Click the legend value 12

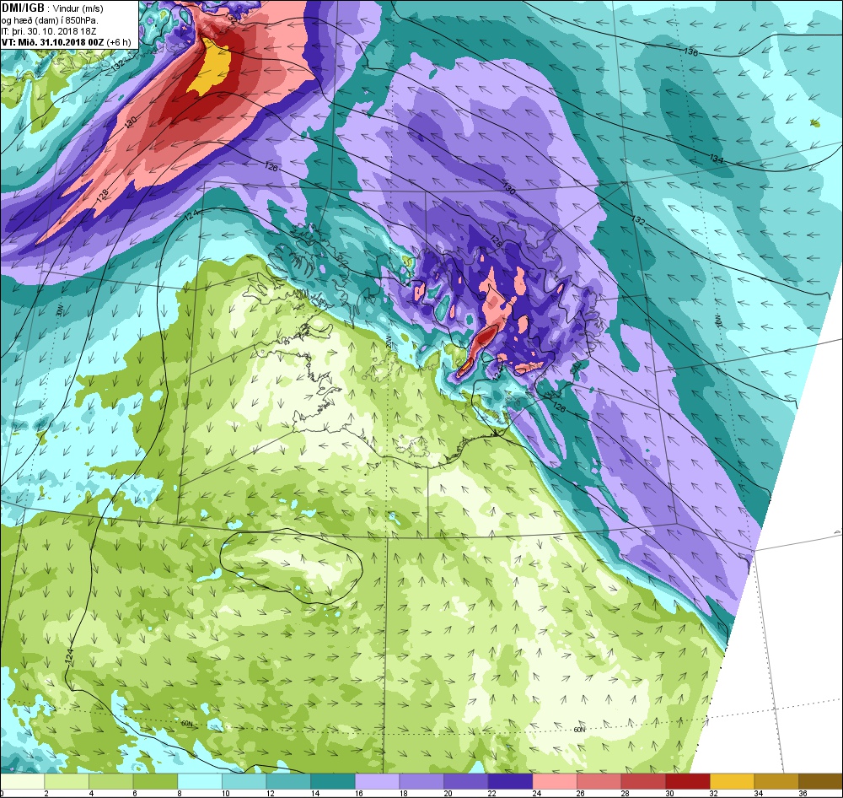click(271, 794)
